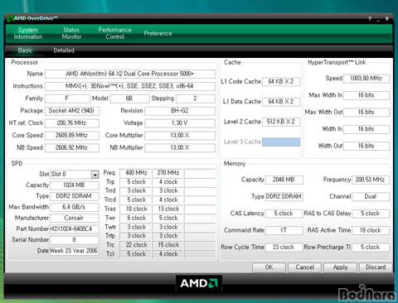Image resolution: width=398 pixels, height=303 pixels.
Task: Click the AMD OverDrive title bar icon
Action: point(10,18)
